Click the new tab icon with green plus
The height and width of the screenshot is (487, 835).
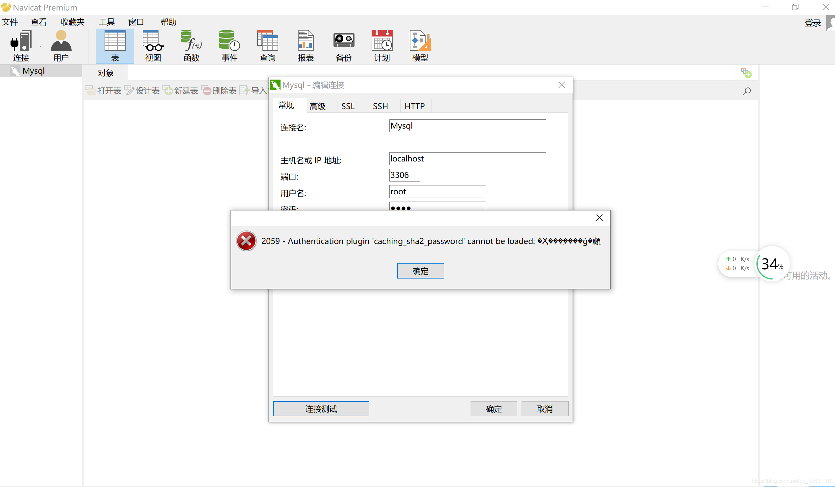[x=746, y=73]
